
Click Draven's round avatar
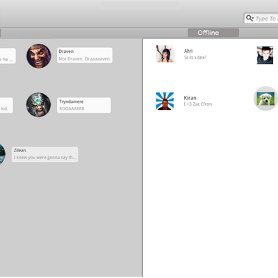click(39, 56)
